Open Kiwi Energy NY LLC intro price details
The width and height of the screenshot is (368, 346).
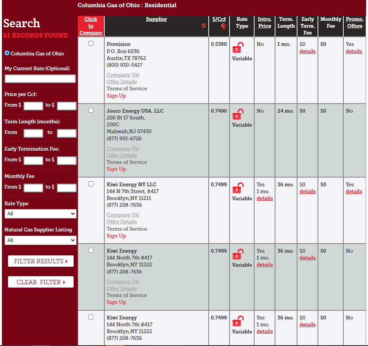click(x=264, y=198)
